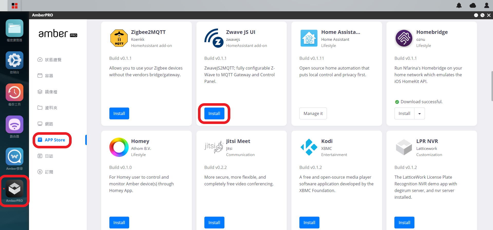
Task: Open 容器 in sidebar
Action: [x=45, y=75]
